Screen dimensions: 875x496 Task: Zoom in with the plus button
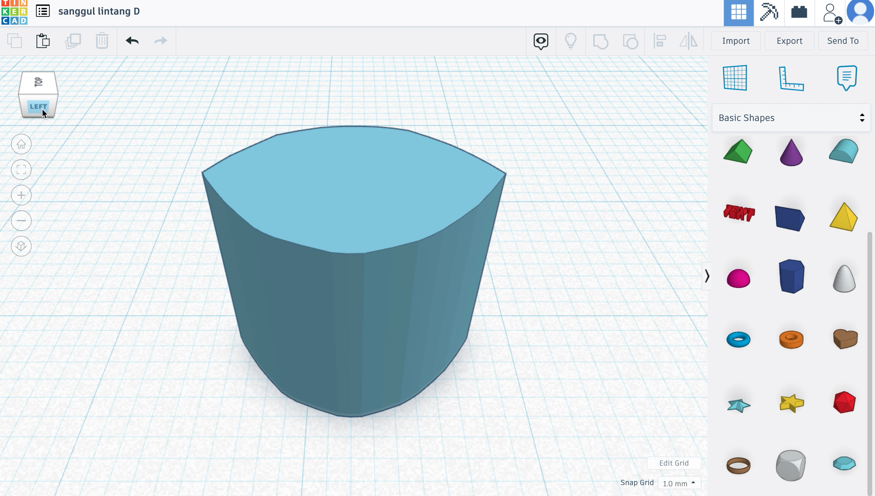pyautogui.click(x=21, y=195)
